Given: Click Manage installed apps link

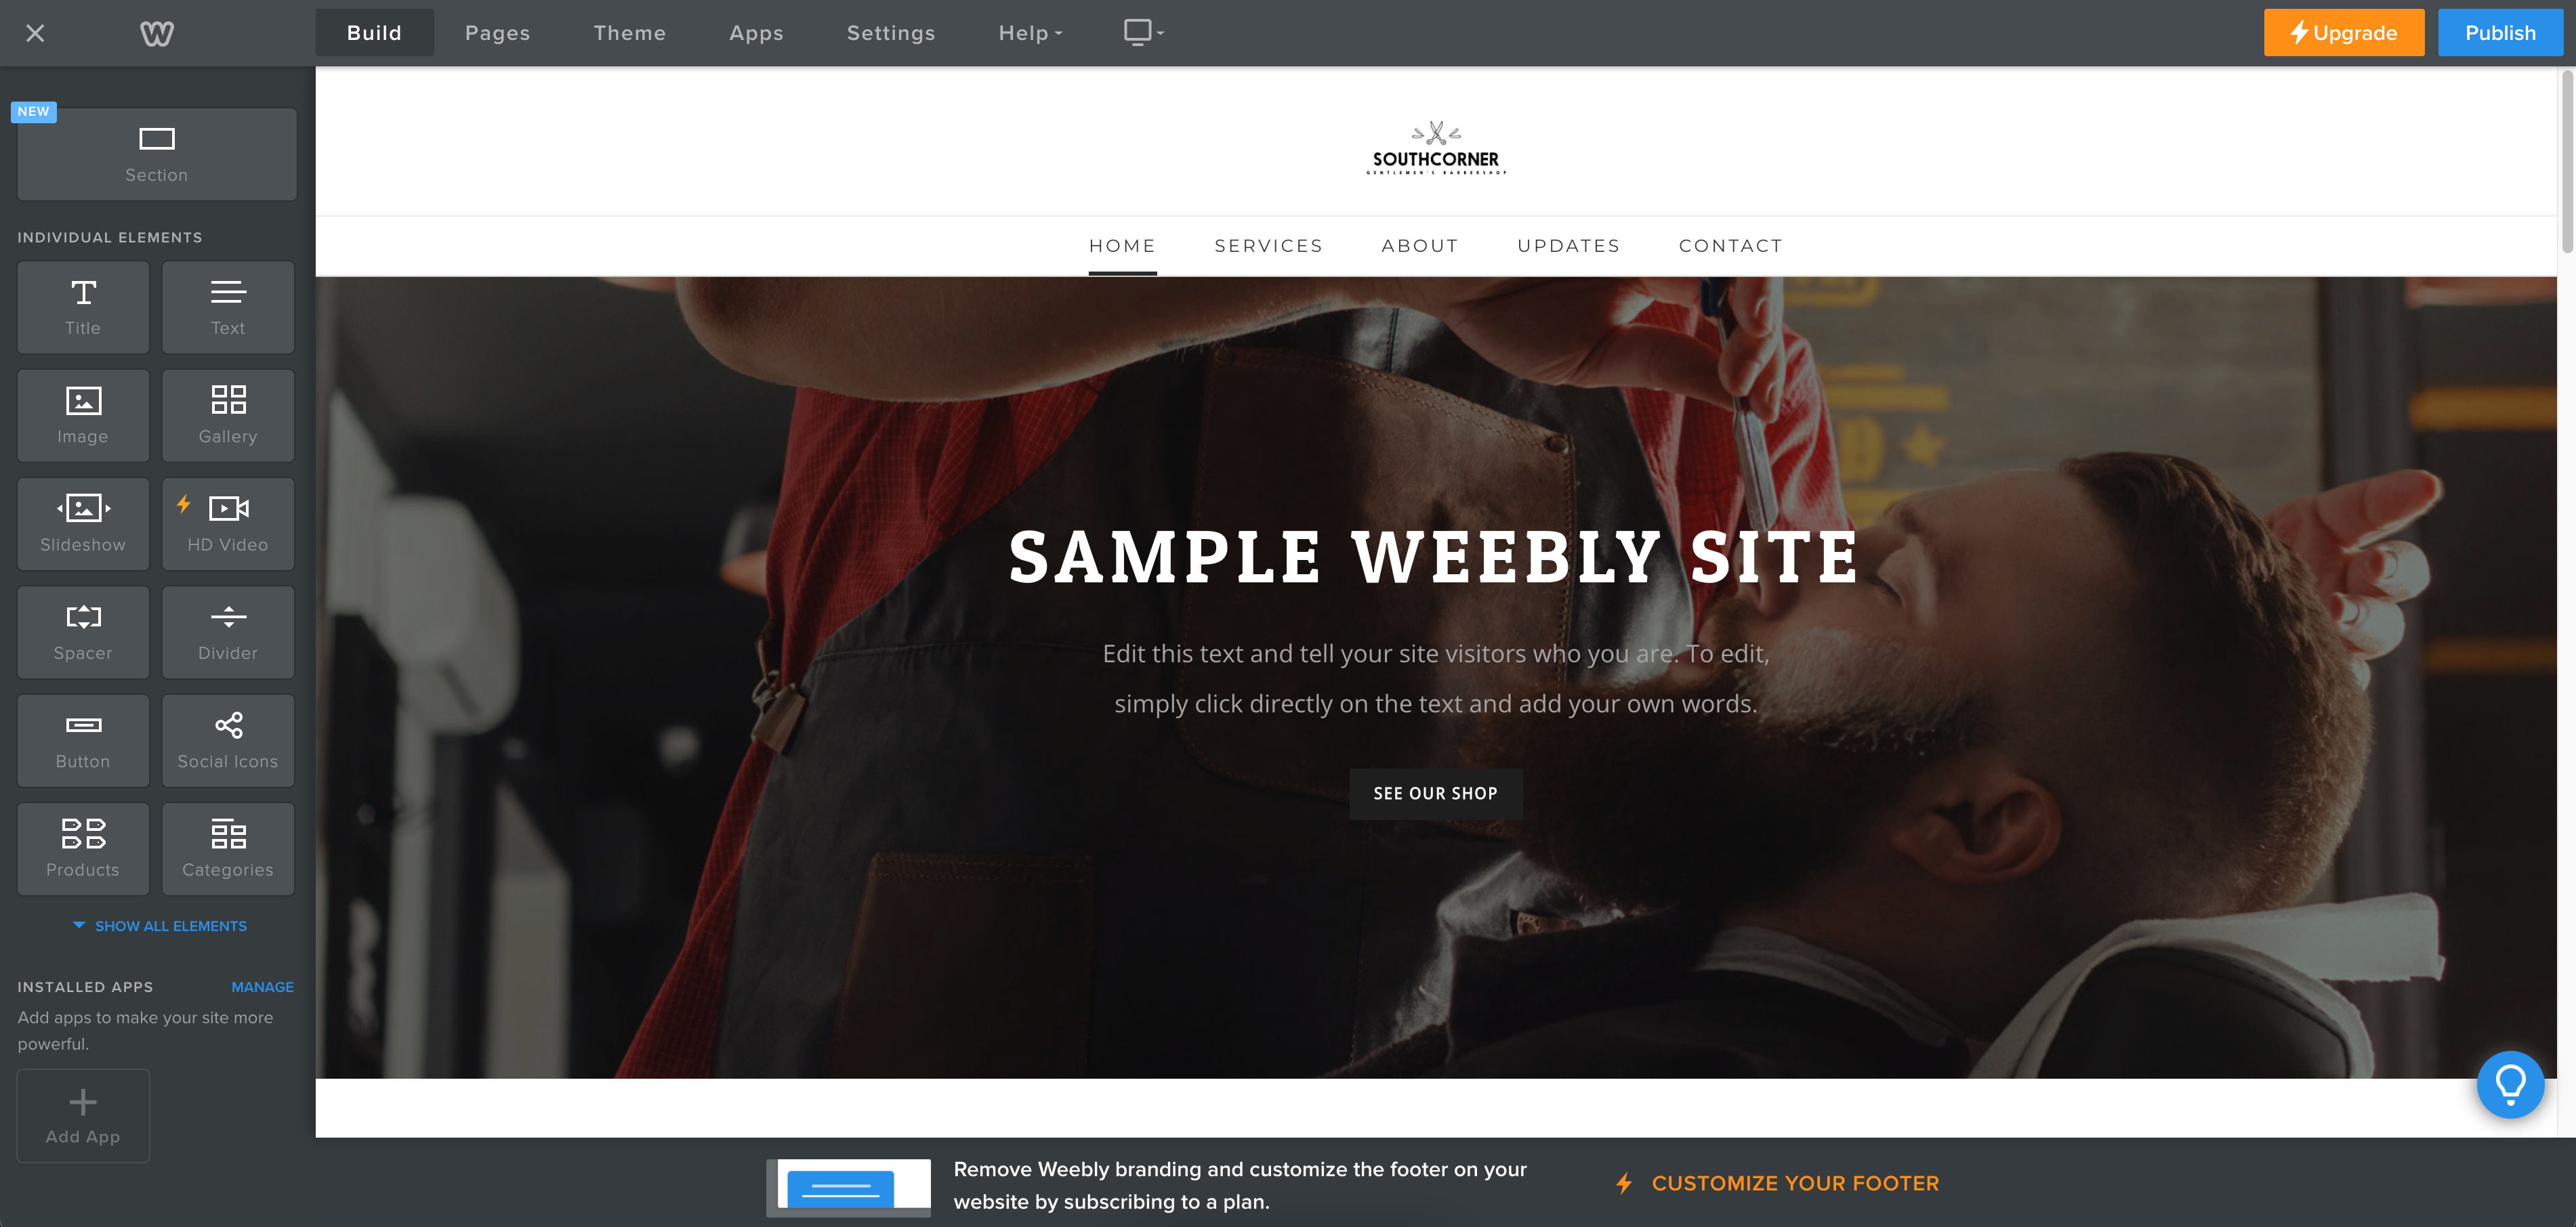Looking at the screenshot, I should [263, 987].
